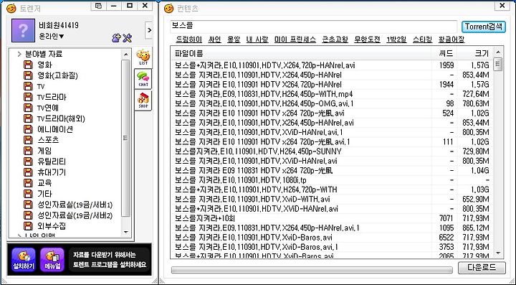
Task: Click the 마이 프린세스 keyword link
Action: pyautogui.click(x=295, y=39)
